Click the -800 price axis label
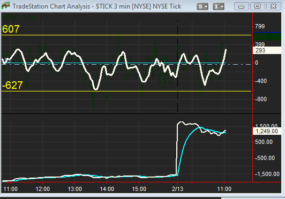Viewport: 285px width, 199px height. tap(261, 99)
